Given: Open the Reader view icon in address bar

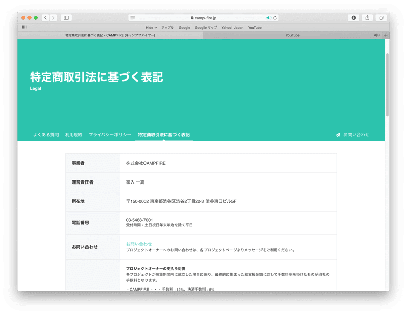Looking at the screenshot, I should pos(133,18).
